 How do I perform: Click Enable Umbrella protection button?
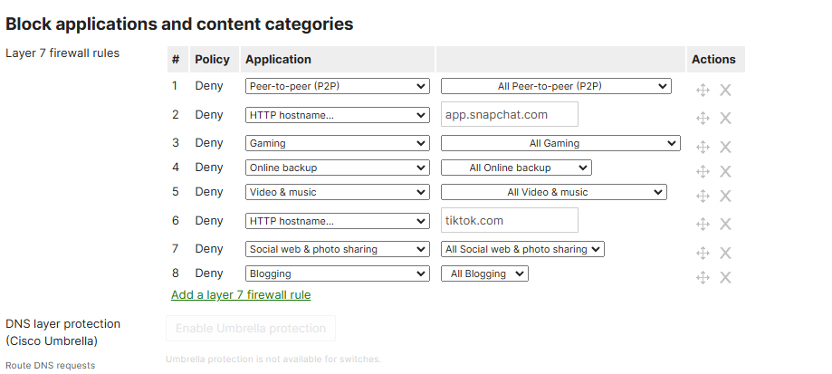click(x=250, y=328)
